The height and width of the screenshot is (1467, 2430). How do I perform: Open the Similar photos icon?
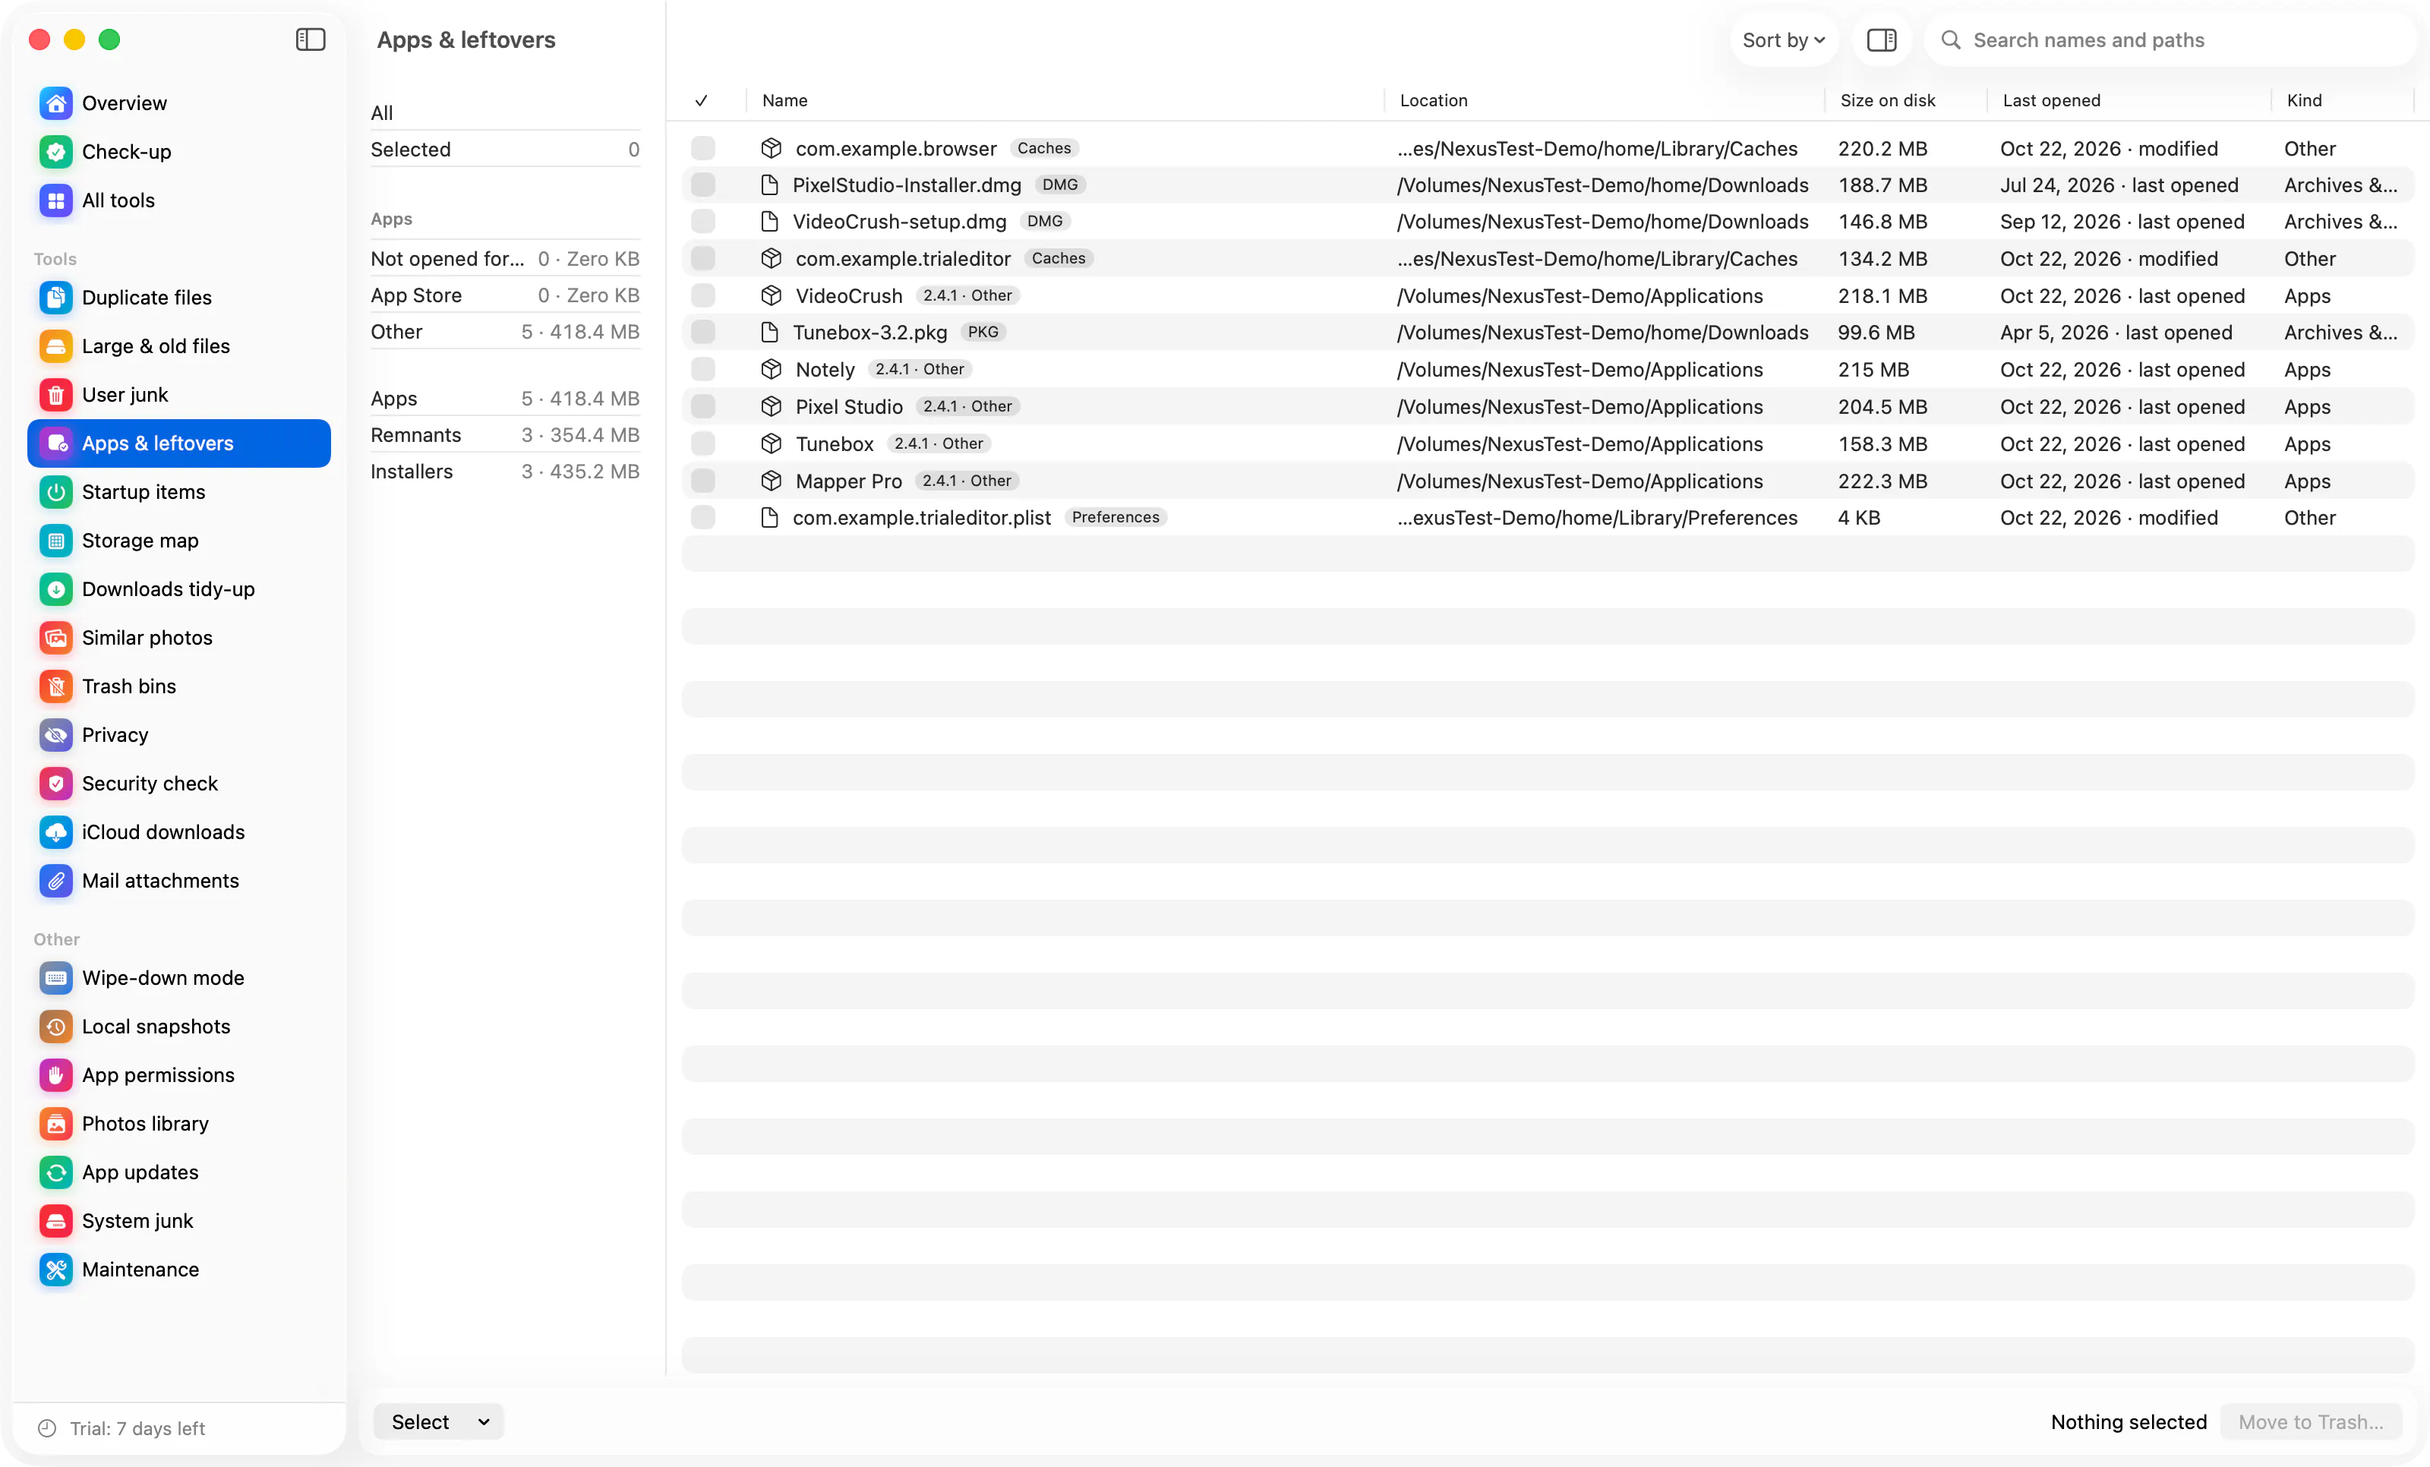pyautogui.click(x=56, y=638)
